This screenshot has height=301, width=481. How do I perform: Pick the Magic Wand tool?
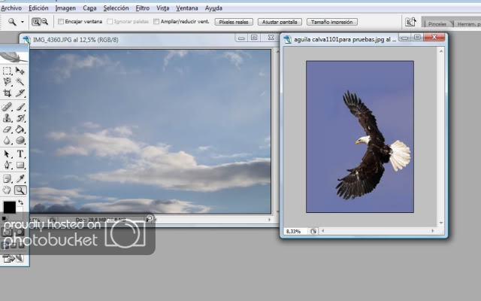pyautogui.click(x=20, y=82)
